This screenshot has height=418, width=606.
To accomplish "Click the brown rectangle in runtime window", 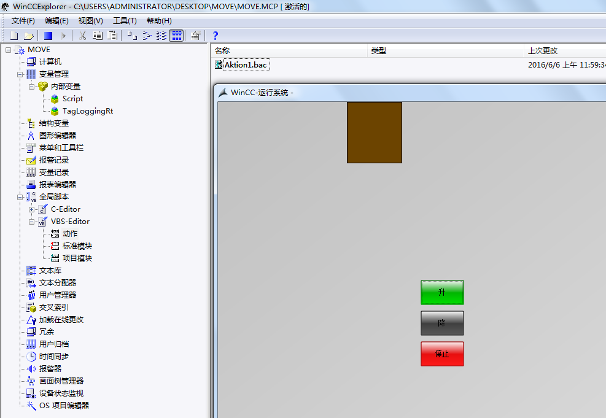I will coord(374,133).
